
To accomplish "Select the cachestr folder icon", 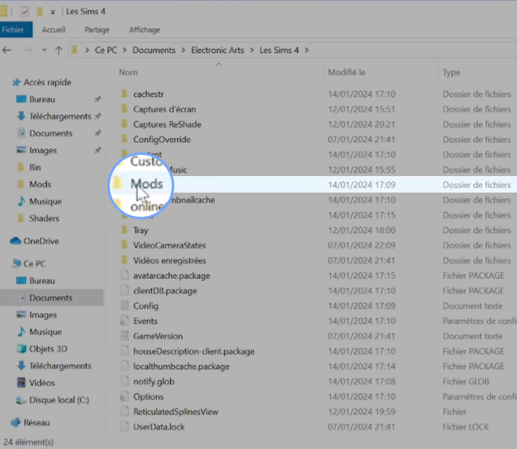I will point(124,94).
